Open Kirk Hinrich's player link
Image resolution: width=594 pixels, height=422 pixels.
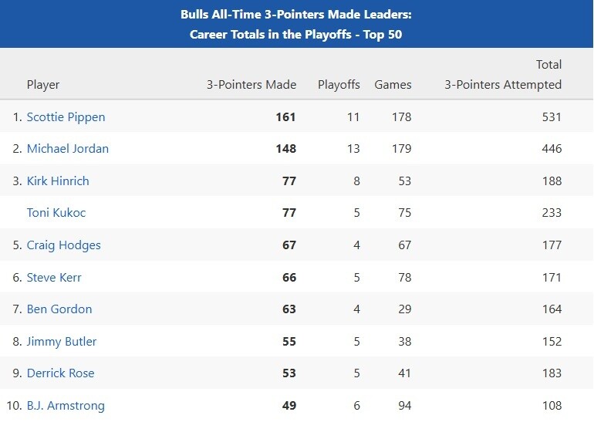(x=58, y=181)
